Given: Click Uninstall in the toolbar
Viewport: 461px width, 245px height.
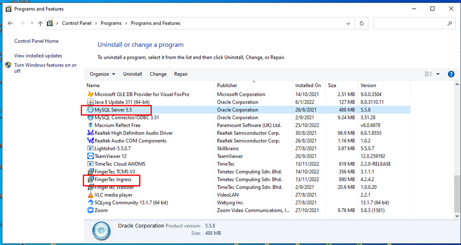Looking at the screenshot, I should click(x=132, y=74).
